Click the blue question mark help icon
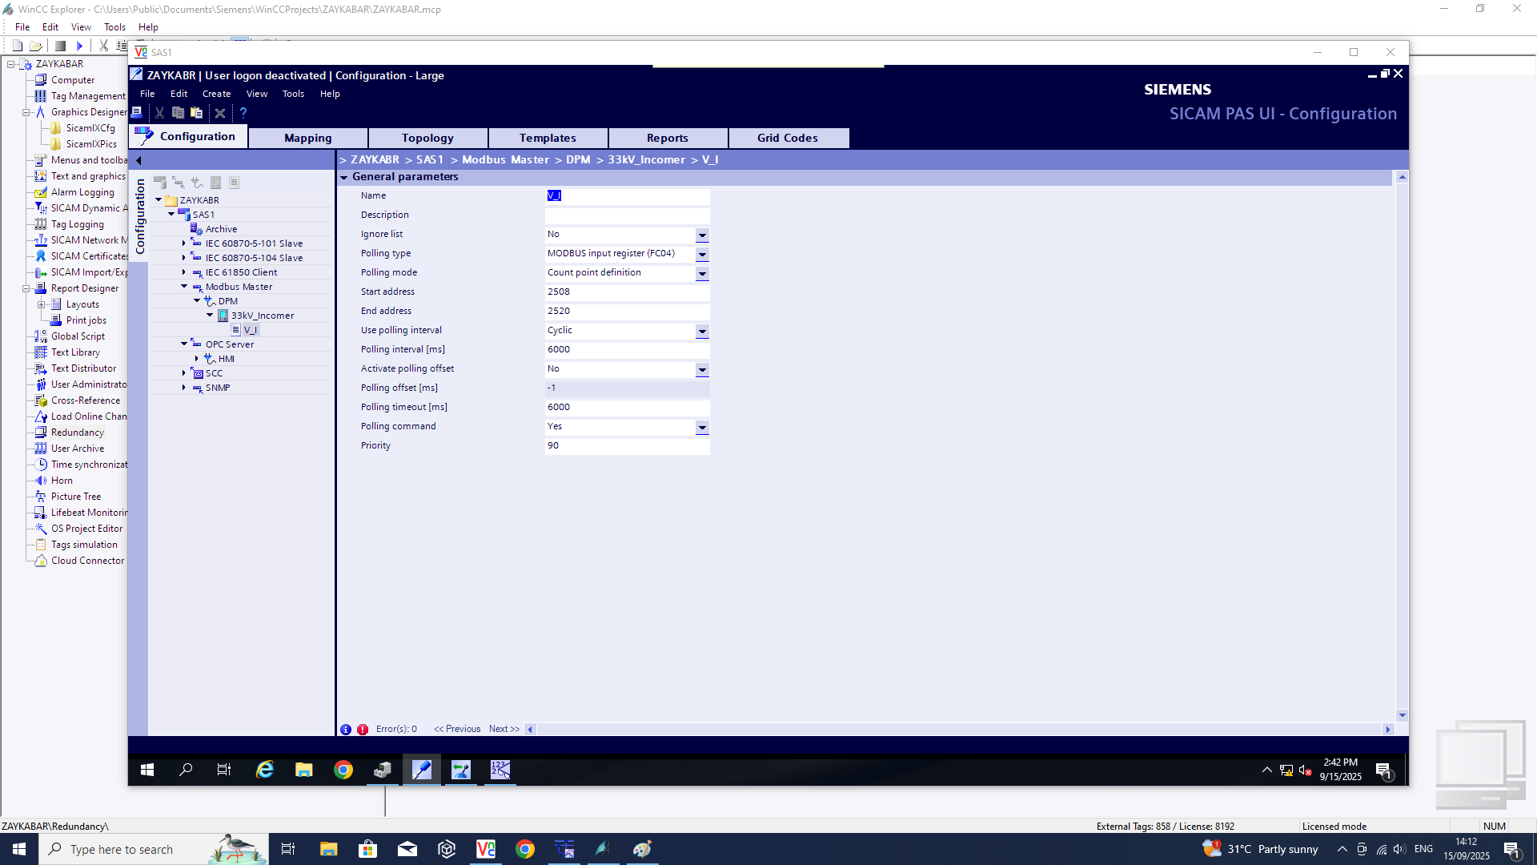 243,113
